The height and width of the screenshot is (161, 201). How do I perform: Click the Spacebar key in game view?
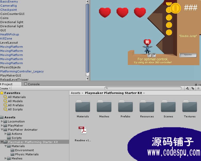click(x=188, y=55)
